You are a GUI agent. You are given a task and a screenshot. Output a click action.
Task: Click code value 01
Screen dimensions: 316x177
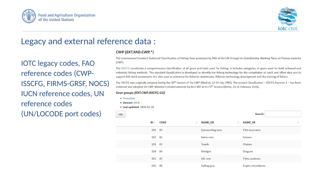click(161, 130)
